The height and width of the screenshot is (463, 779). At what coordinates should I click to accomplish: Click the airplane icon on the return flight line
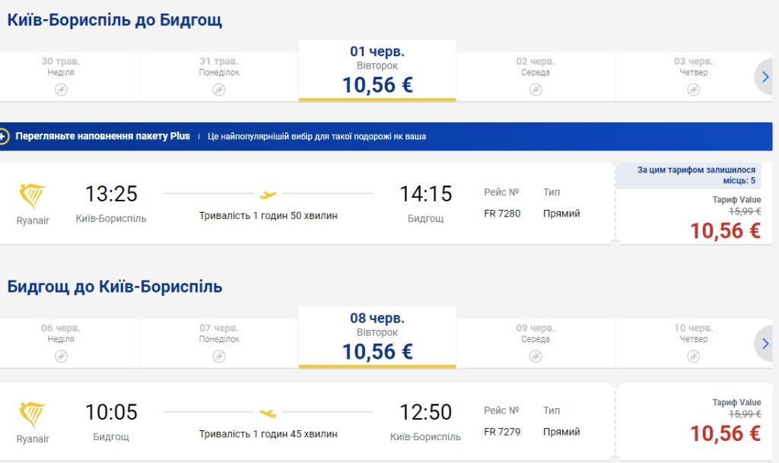[x=268, y=413]
